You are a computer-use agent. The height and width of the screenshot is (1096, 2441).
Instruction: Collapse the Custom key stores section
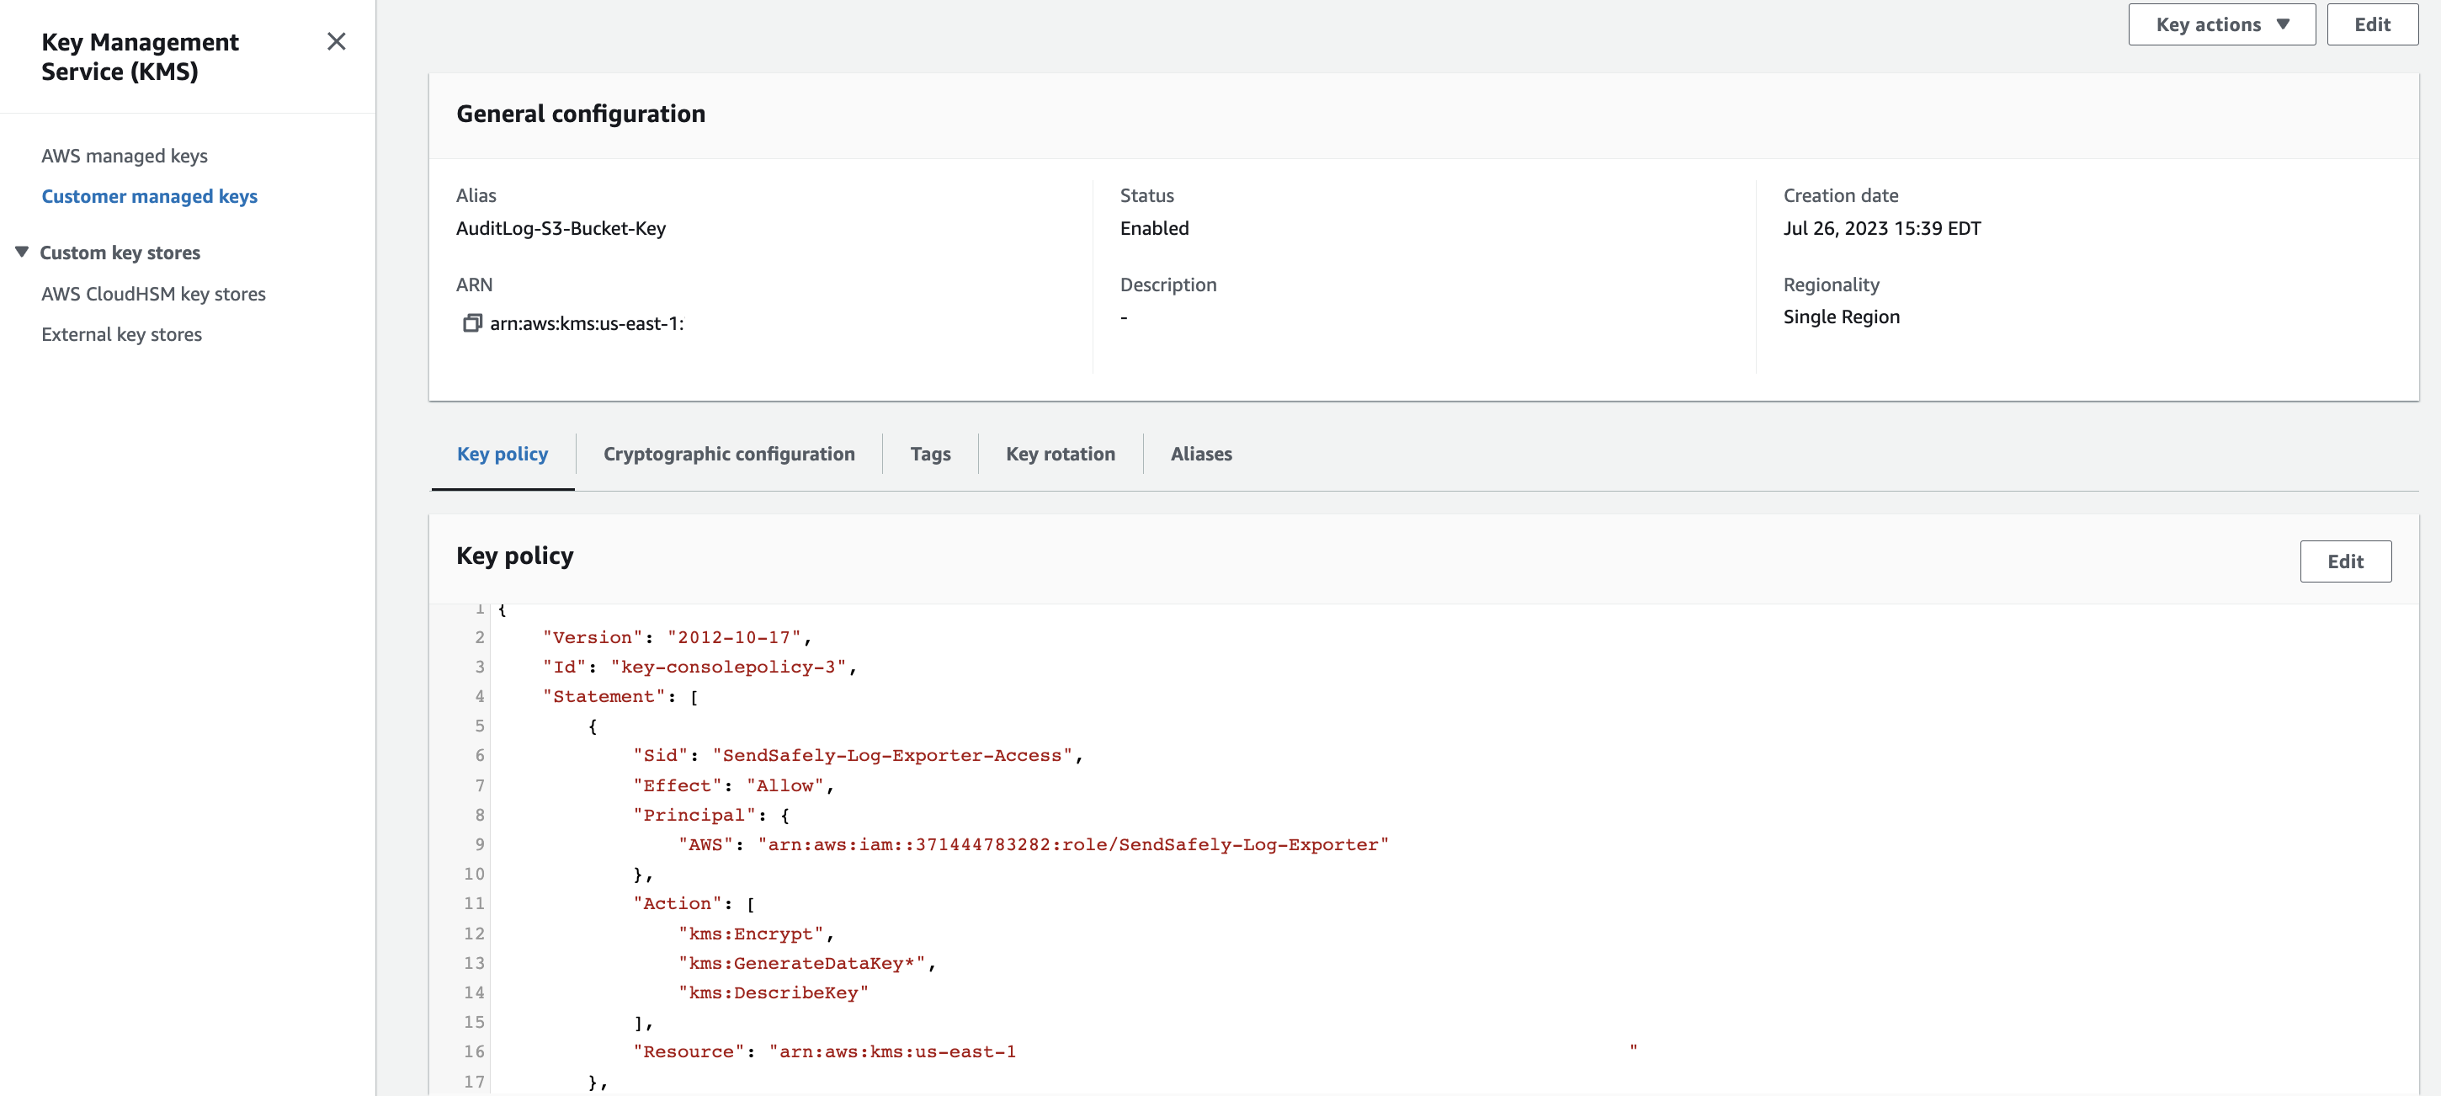tap(22, 252)
